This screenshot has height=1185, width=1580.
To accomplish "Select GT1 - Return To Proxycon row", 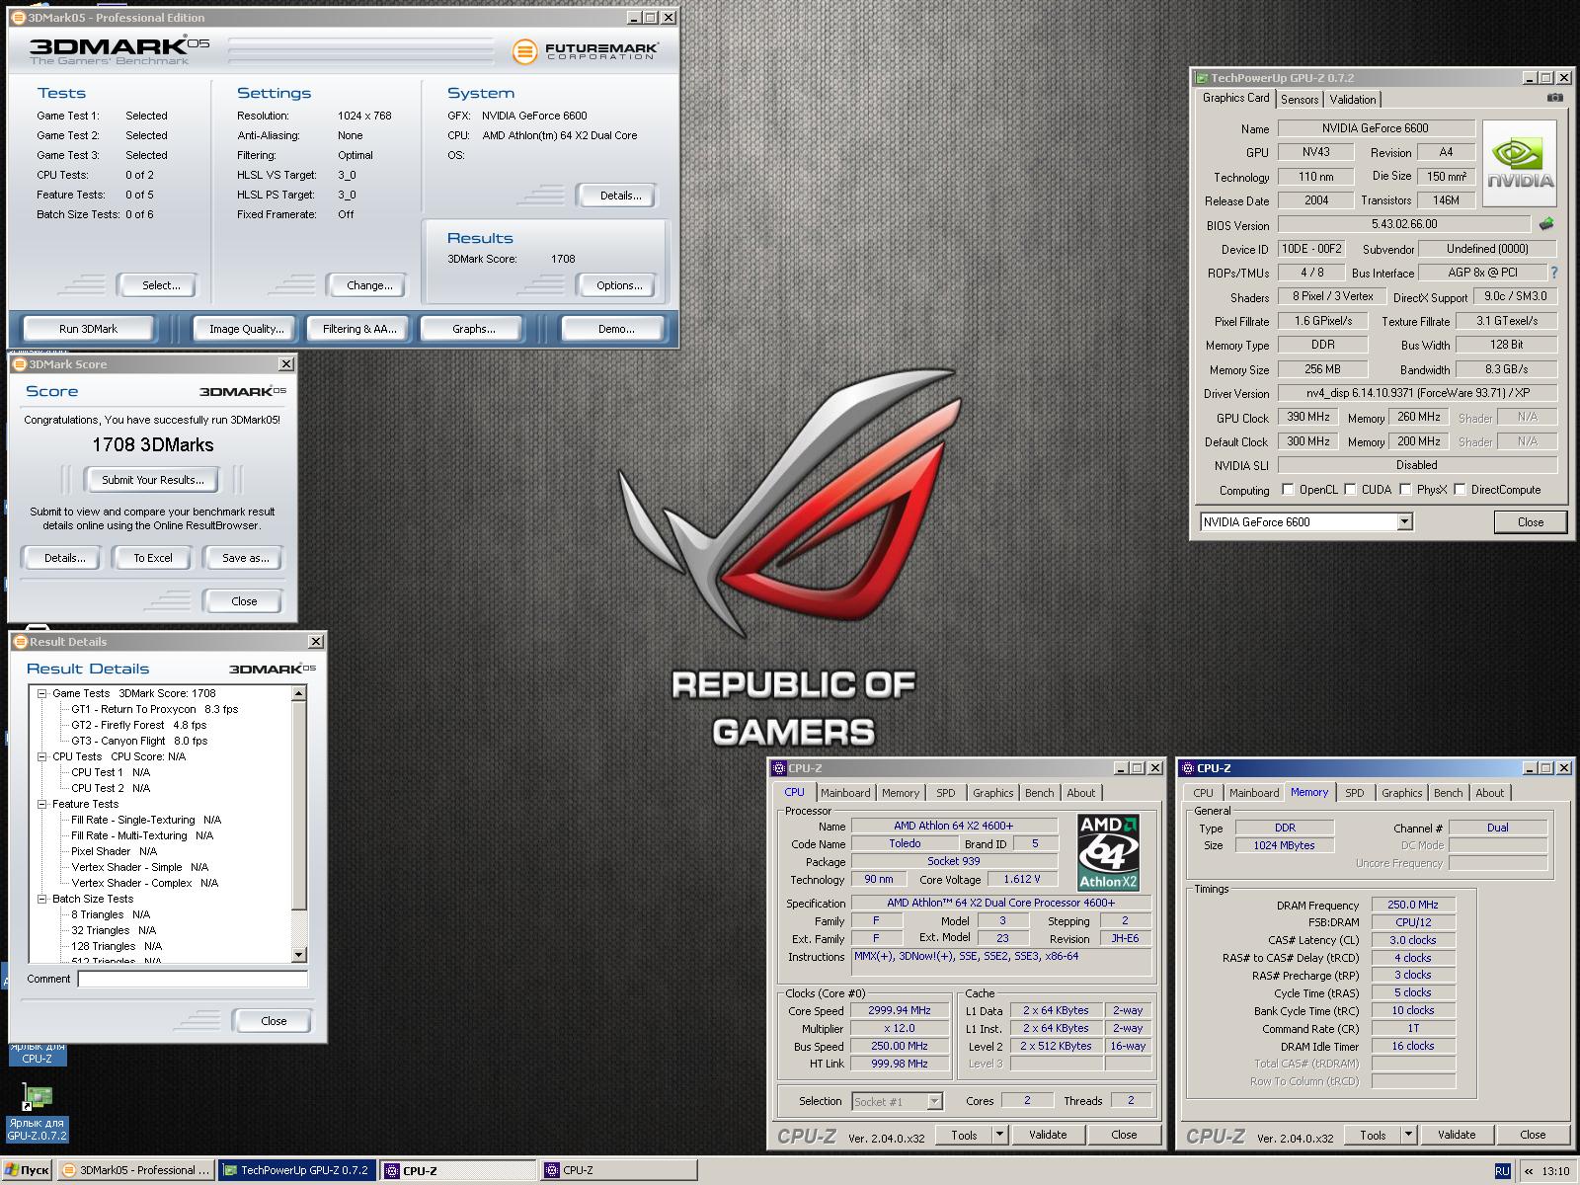I will tap(154, 709).
